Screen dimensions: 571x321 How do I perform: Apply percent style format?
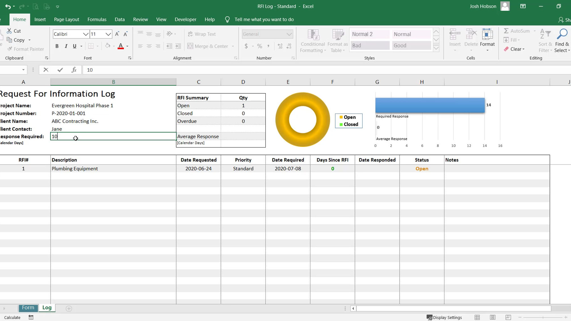(260, 46)
